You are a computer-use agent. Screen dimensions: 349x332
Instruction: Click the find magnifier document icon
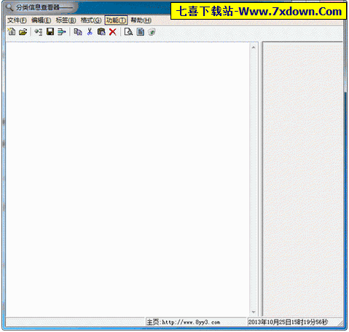click(128, 32)
